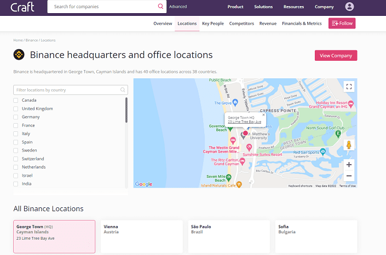Select the Locations tab
This screenshot has height=255, width=386.
tap(187, 24)
